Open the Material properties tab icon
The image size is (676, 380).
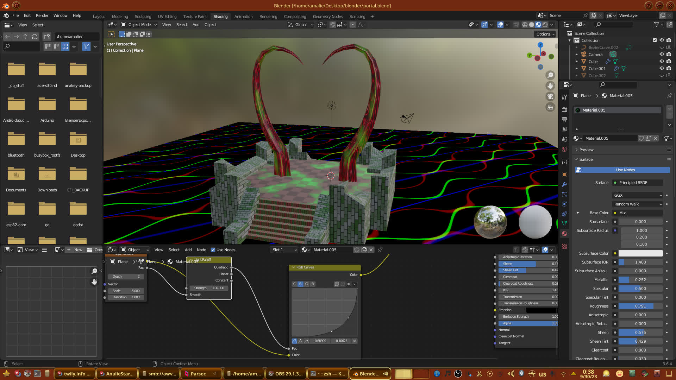point(564,234)
